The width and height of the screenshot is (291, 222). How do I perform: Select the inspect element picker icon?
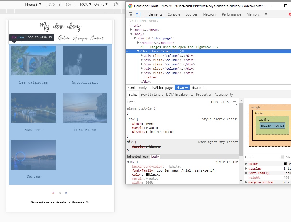pyautogui.click(x=130, y=14)
